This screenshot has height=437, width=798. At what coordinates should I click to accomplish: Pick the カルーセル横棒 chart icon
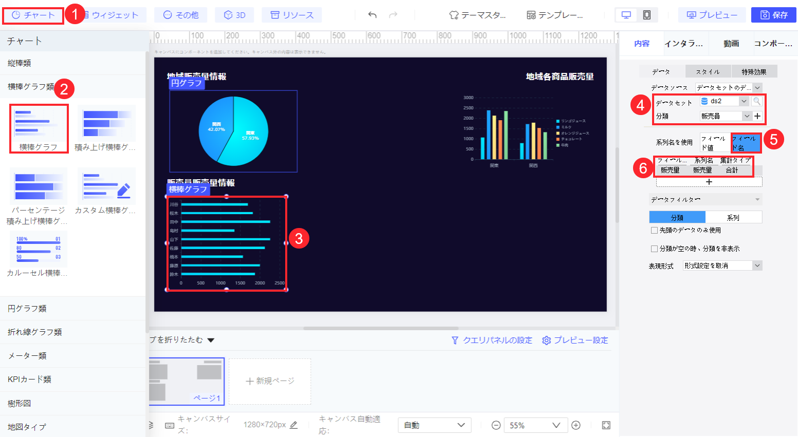[x=39, y=249]
